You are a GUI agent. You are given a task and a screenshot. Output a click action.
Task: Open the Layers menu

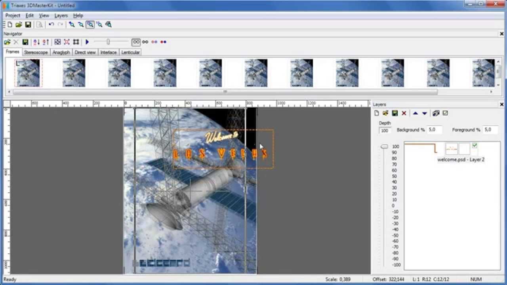click(61, 15)
